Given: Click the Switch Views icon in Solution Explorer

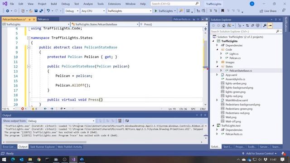Looking at the screenshot, I should click(x=229, y=26).
